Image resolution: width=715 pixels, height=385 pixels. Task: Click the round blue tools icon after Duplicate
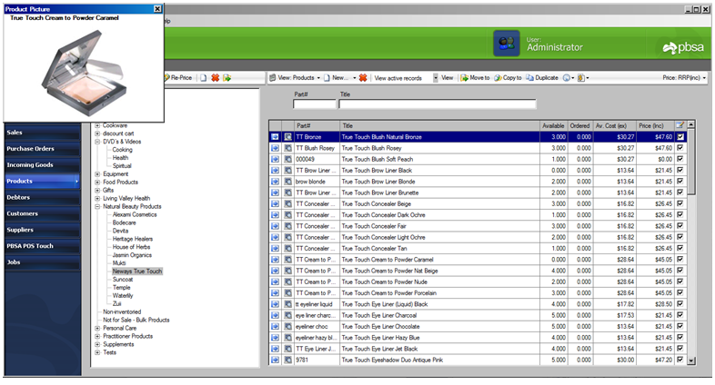567,78
